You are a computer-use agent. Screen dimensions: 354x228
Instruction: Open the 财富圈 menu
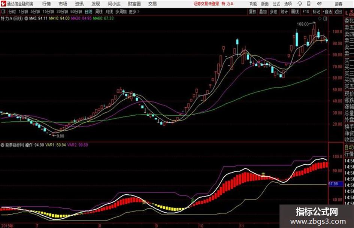(134, 4)
